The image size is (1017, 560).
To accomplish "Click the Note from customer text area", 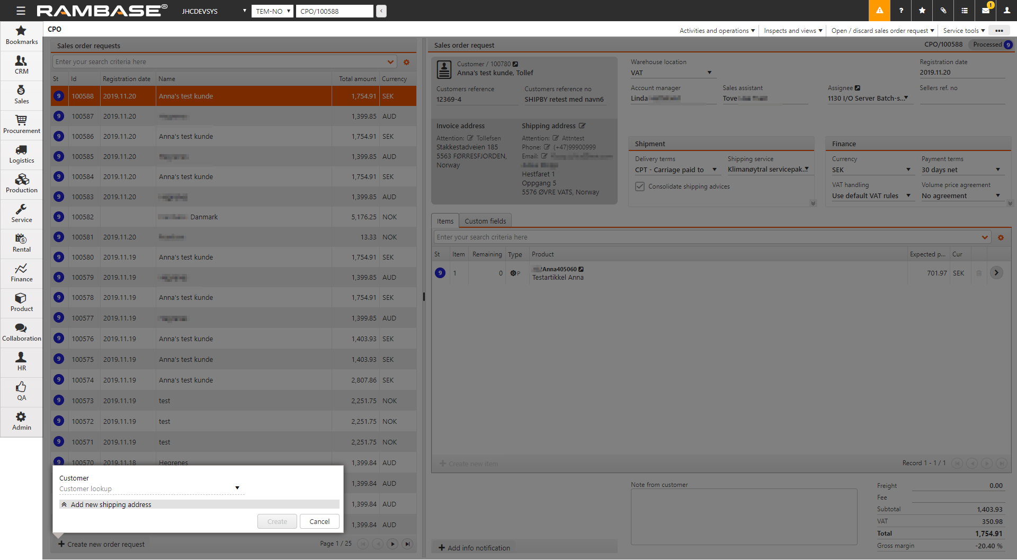I will (743, 517).
